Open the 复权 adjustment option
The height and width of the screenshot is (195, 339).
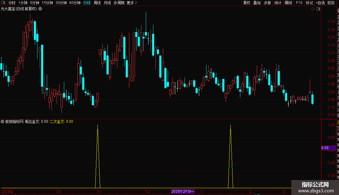(247, 3)
